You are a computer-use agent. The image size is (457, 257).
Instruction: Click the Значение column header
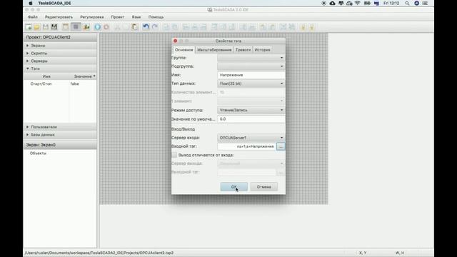[x=83, y=76]
